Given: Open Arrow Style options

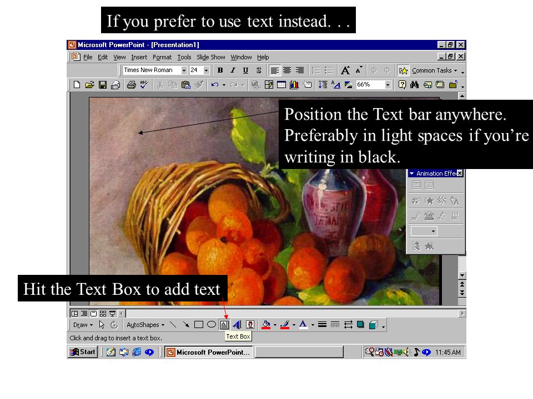Looking at the screenshot, I should click(348, 325).
